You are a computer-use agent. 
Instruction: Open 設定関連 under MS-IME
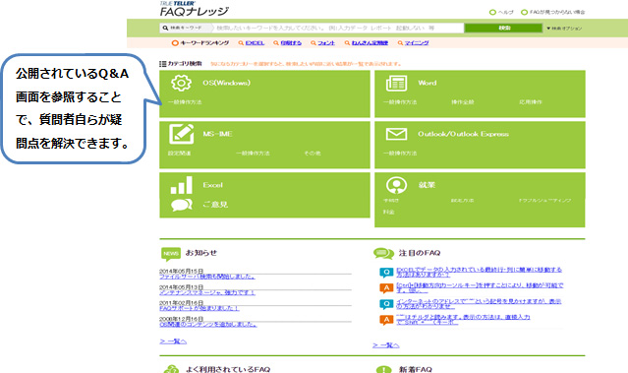tap(179, 154)
